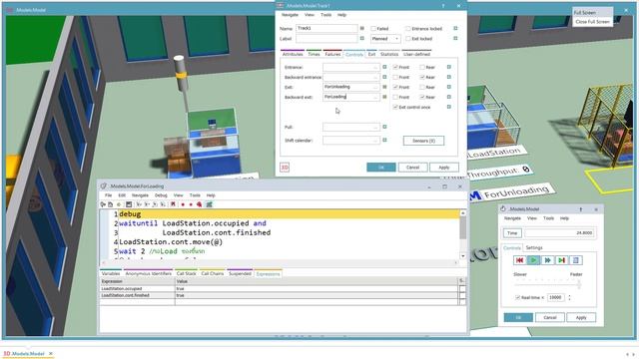Open the Backward entrance control selection button

tap(375, 78)
